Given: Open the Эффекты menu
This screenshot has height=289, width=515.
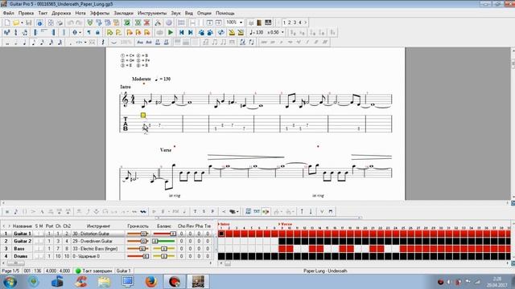Looking at the screenshot, I should 100,13.
